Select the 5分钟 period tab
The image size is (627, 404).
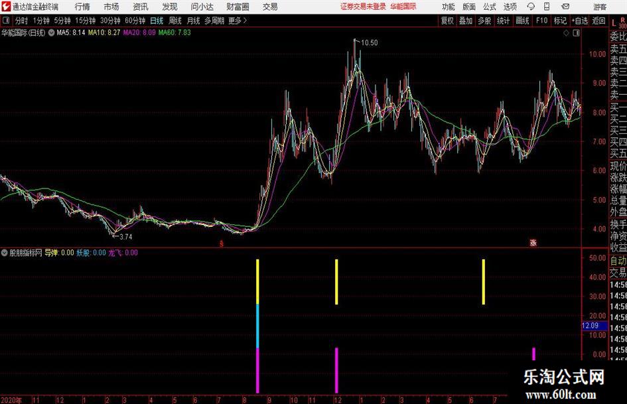pos(62,21)
